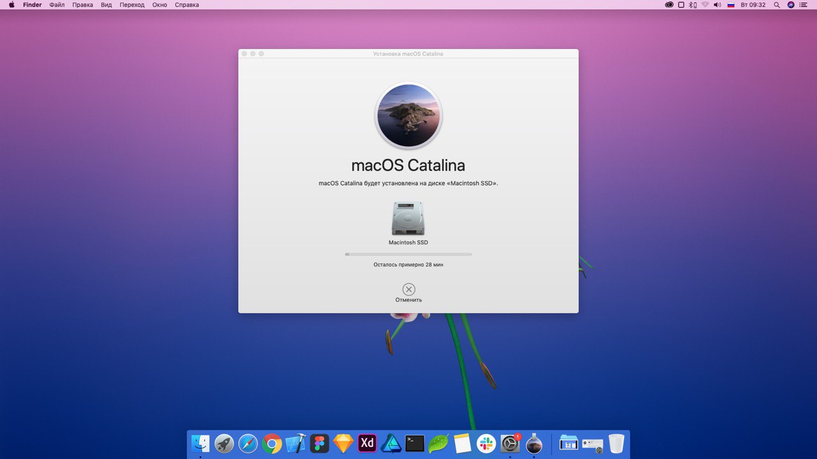This screenshot has width=817, height=459.
Task: Open Launchpad rocket icon in Dock
Action: [224, 444]
